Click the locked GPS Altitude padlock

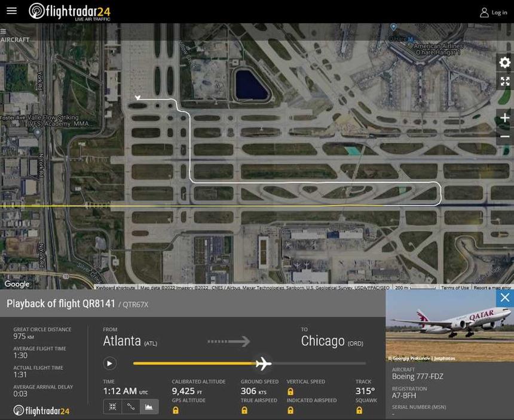click(176, 410)
